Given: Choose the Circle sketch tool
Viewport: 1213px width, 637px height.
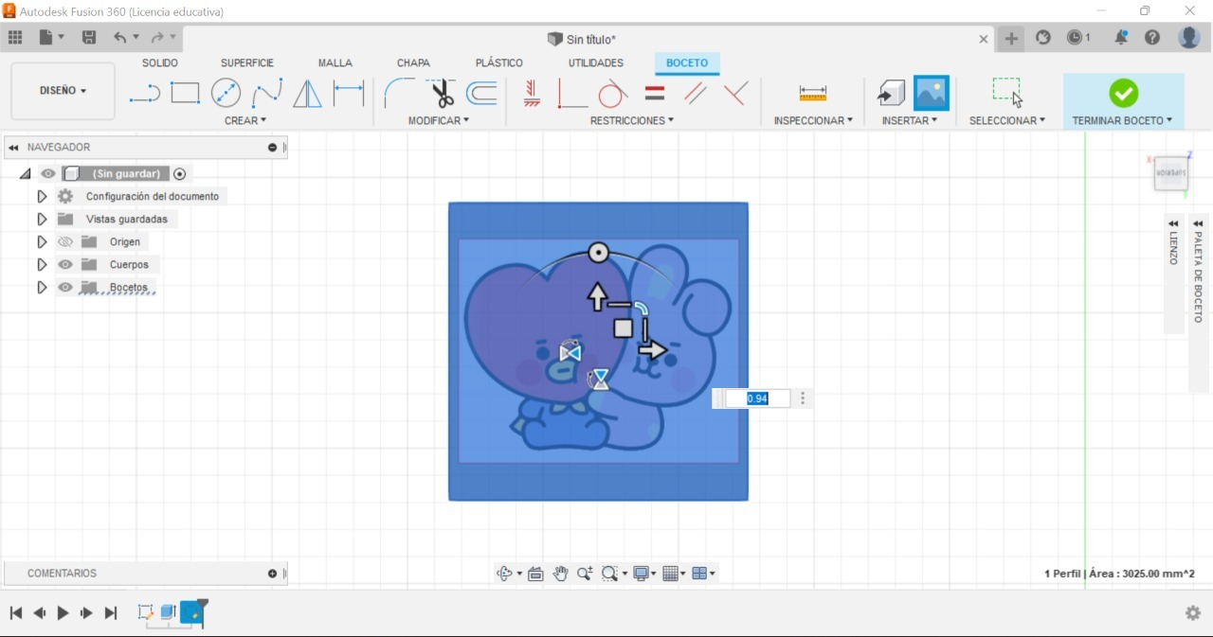Looking at the screenshot, I should pos(226,93).
